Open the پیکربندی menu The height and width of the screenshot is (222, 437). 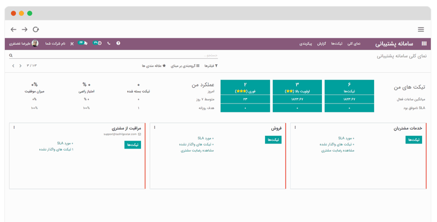point(306,43)
